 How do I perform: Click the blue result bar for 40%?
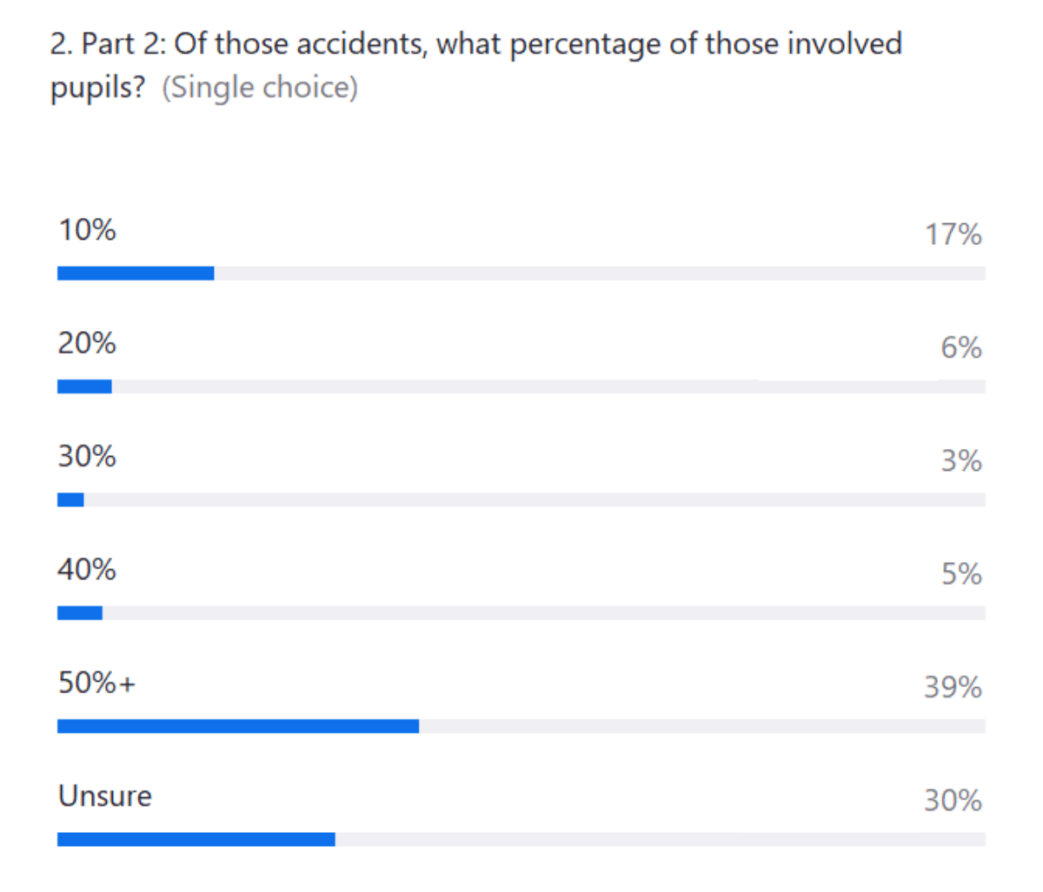(x=80, y=613)
